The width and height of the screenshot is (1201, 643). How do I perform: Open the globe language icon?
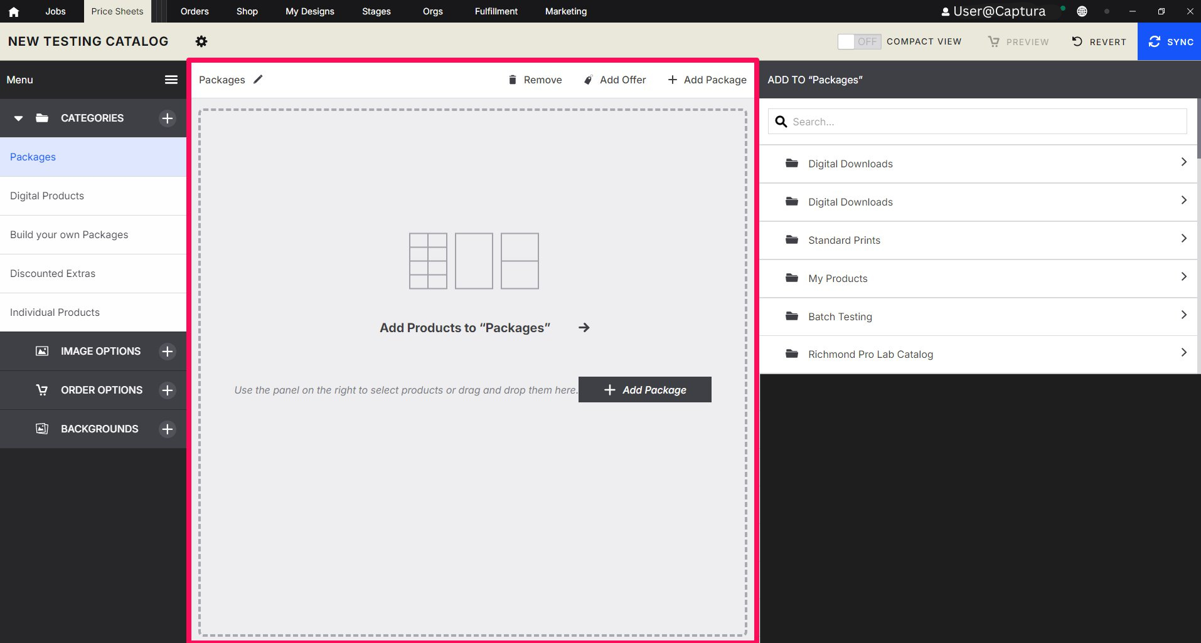pos(1082,11)
